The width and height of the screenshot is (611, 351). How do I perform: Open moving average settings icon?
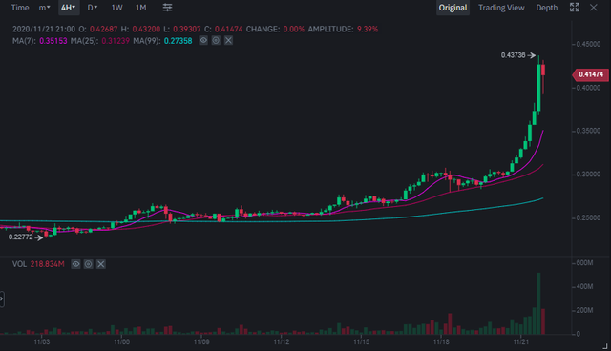pos(216,40)
